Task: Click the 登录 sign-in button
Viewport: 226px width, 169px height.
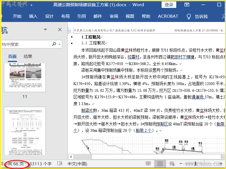Action: (169, 5)
